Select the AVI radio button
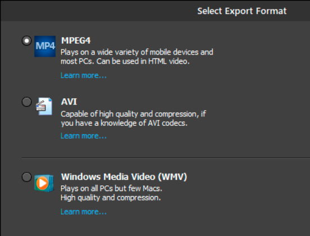Screen dimensions: 310x236 coord(27,102)
